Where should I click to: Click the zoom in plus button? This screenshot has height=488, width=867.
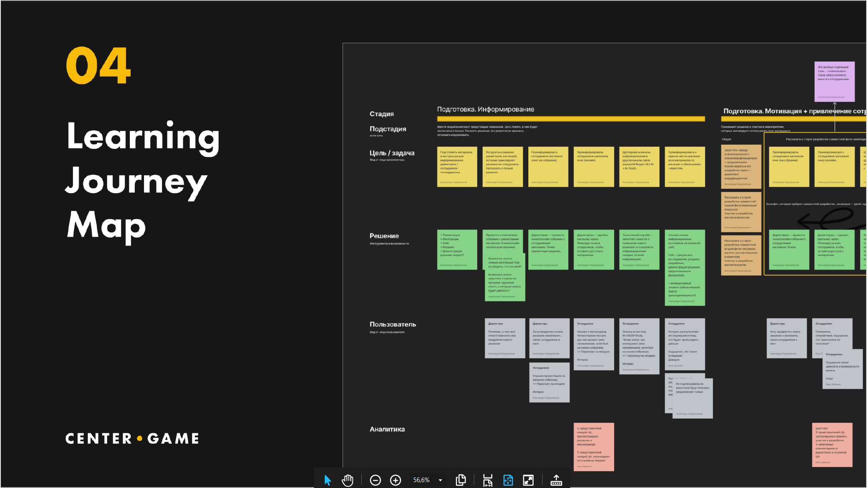(x=395, y=480)
